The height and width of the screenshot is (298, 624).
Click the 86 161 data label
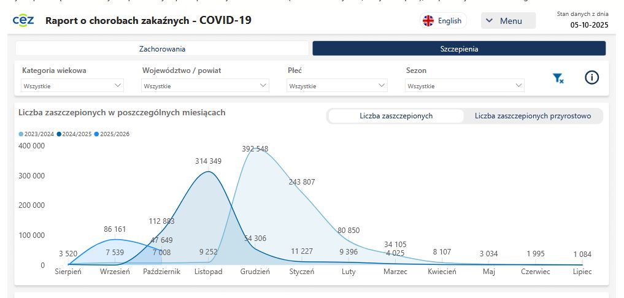(115, 229)
